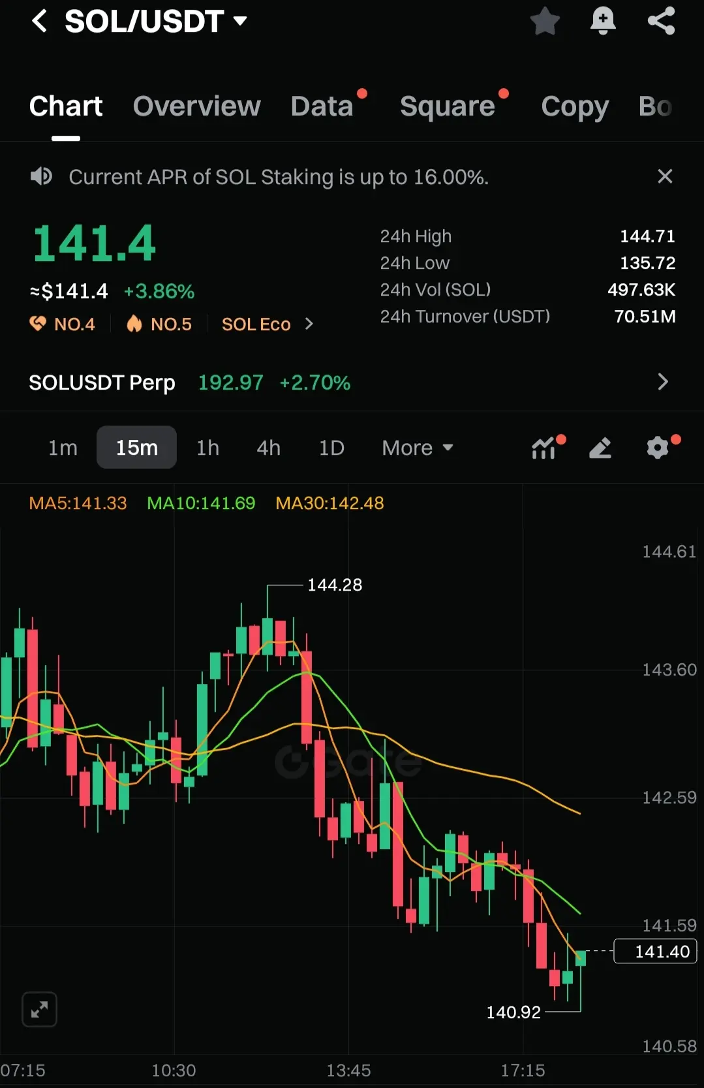Viewport: 704px width, 1088px height.
Task: Open the Data tab
Action: tap(322, 106)
